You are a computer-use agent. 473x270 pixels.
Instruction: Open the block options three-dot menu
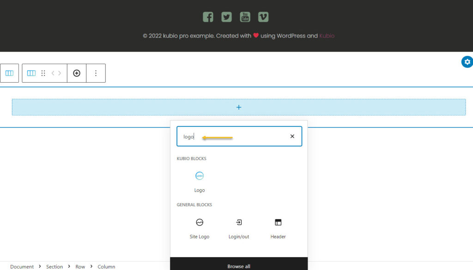point(96,73)
